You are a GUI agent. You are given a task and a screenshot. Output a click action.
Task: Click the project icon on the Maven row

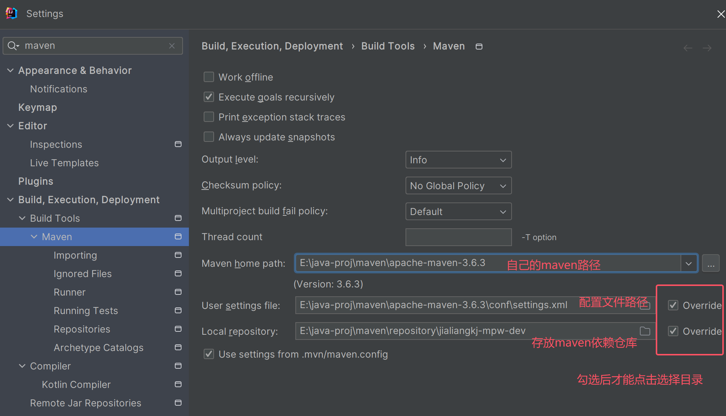click(x=178, y=236)
